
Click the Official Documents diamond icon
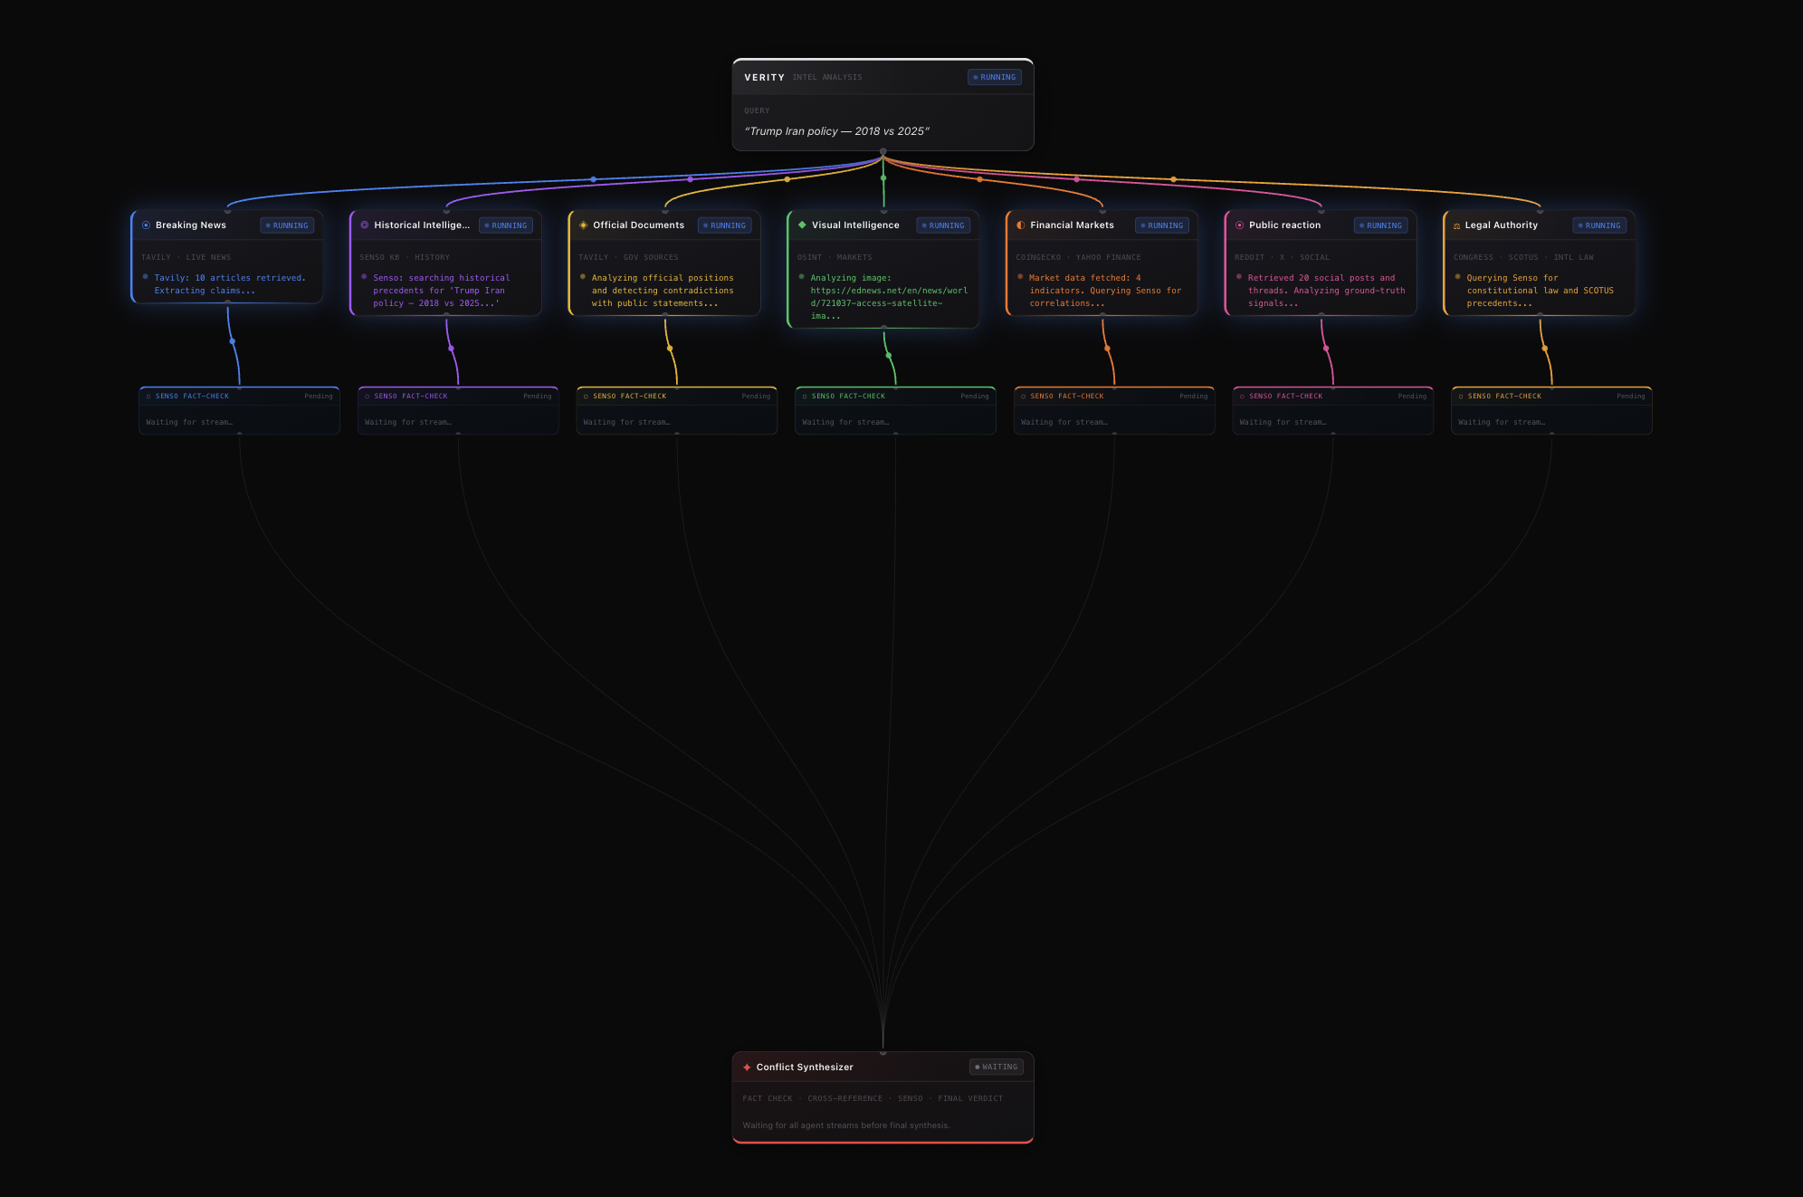click(x=583, y=225)
